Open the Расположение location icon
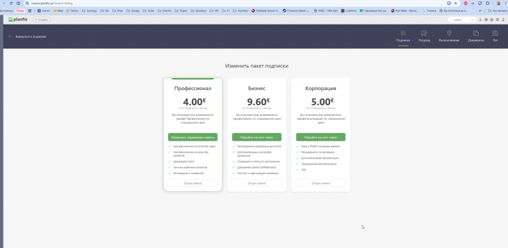This screenshot has height=248, width=508. click(449, 33)
